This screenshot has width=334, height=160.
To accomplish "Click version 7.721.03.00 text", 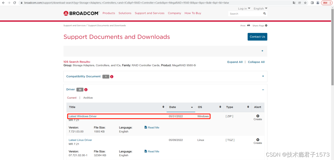I will (76, 131).
